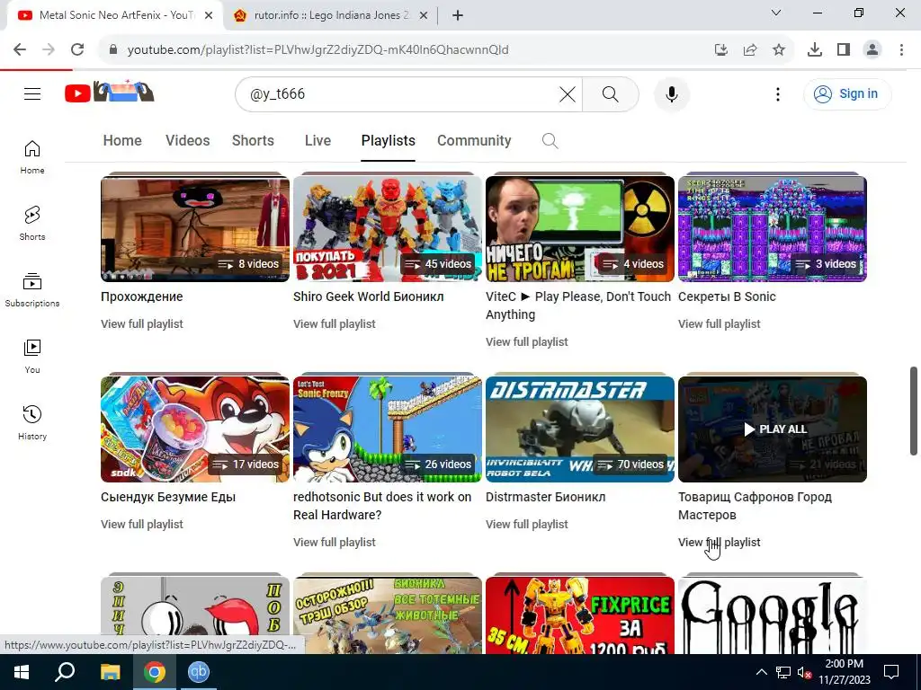Click the address bar URL
This screenshot has height=690, width=921.
[317, 50]
